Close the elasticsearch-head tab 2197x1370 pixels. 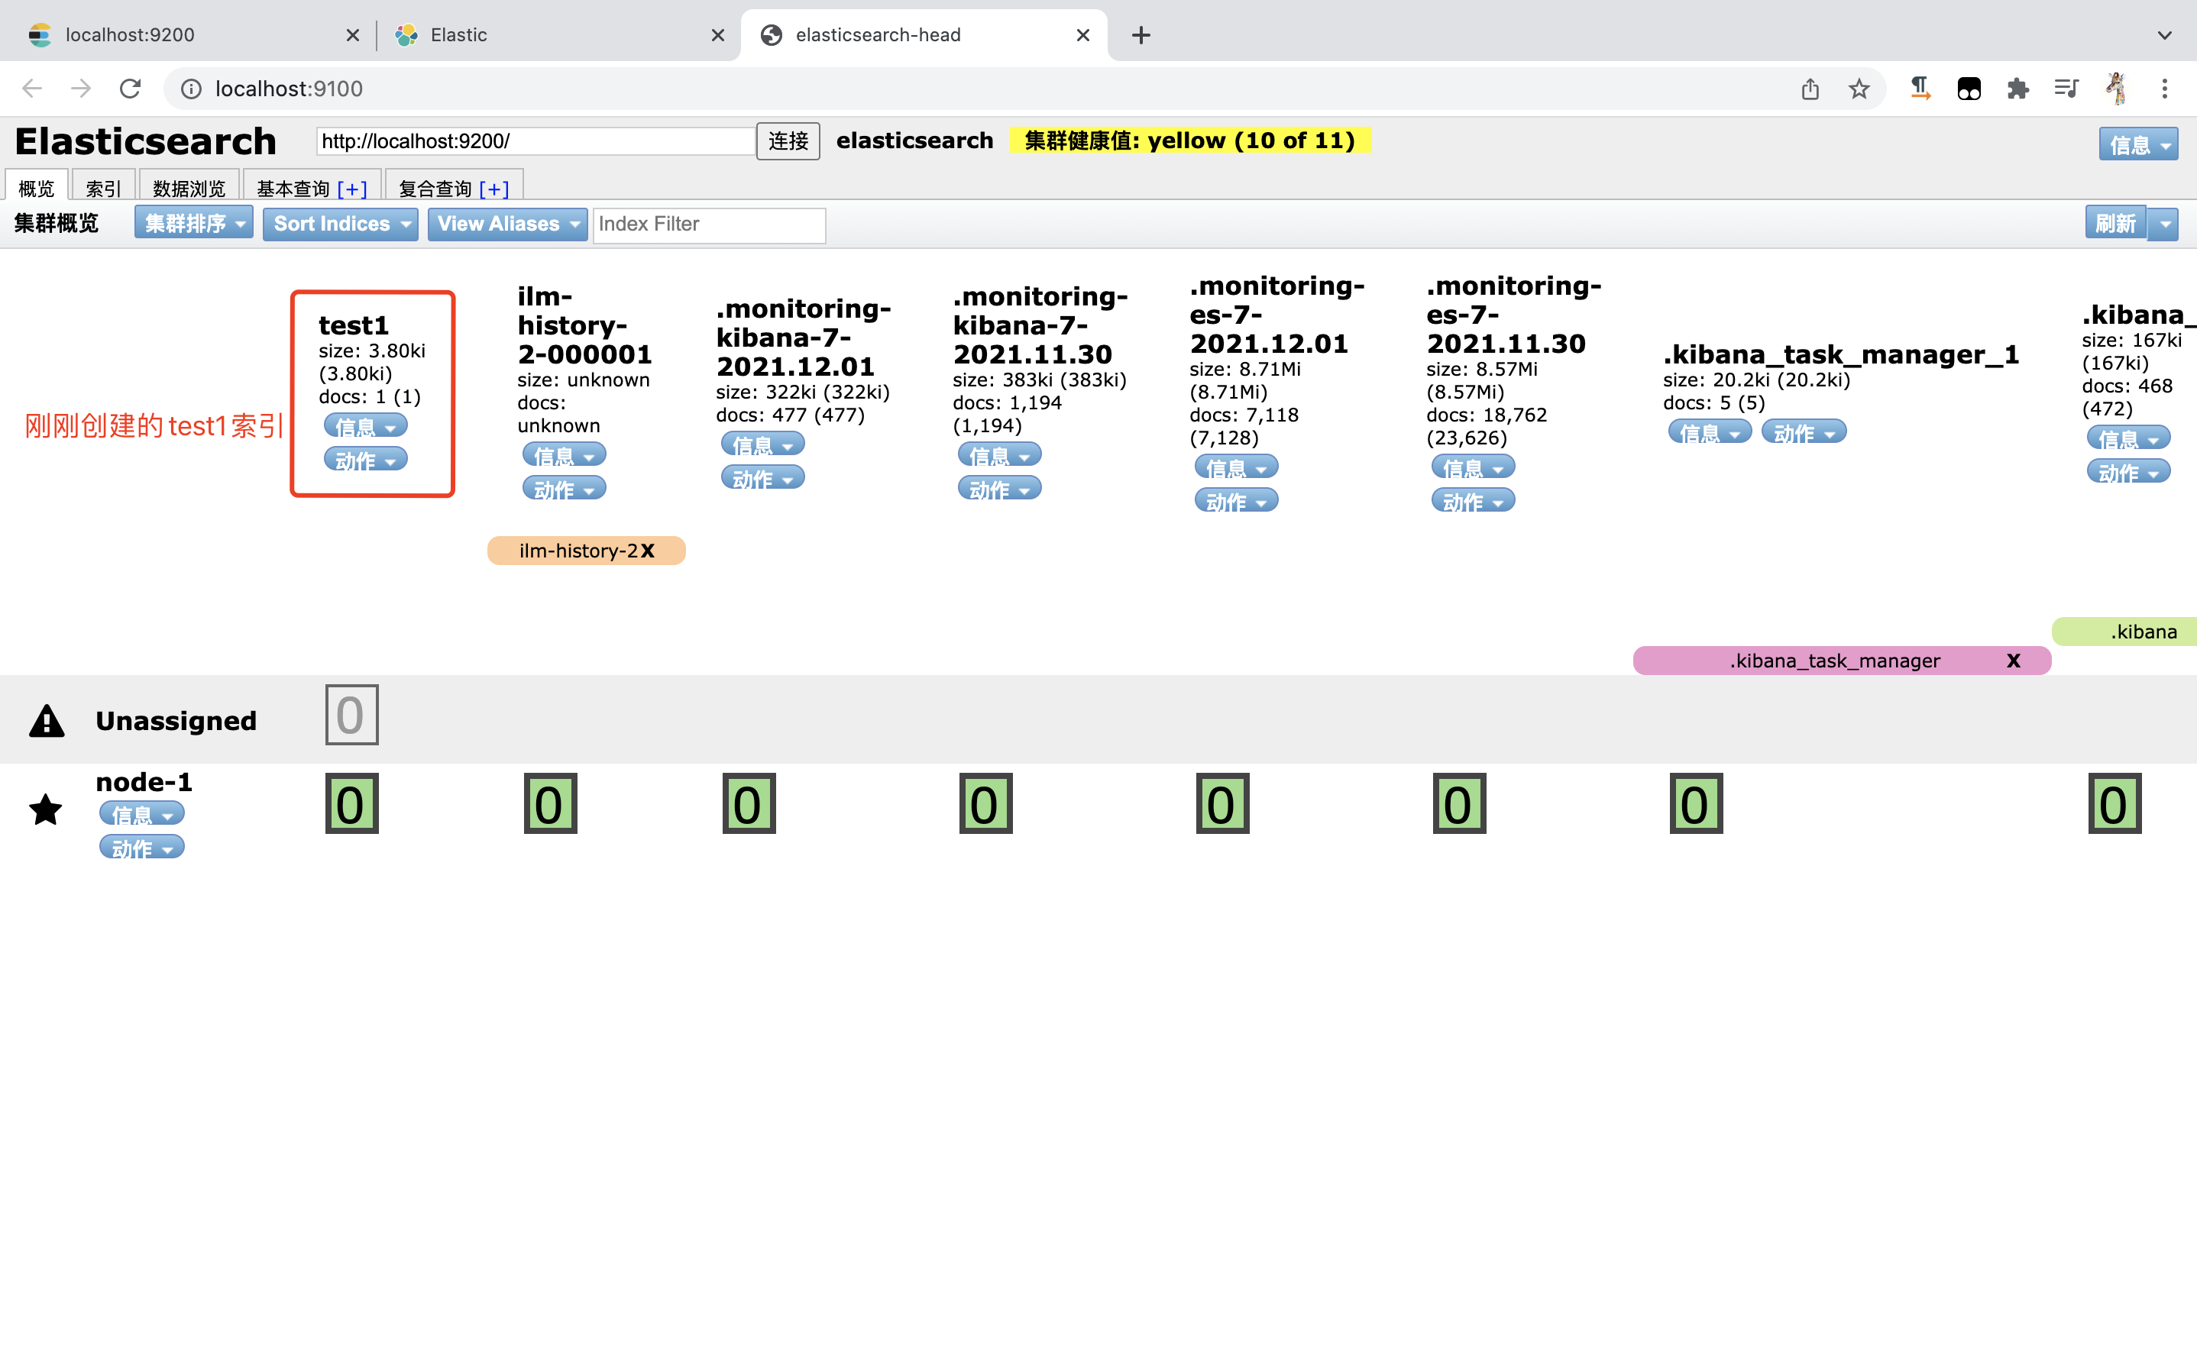tap(1083, 35)
